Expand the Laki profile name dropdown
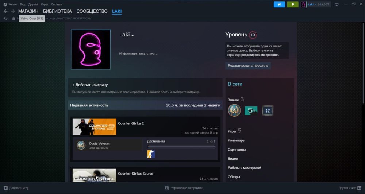Viewport: 365px width, 194px height. pos(132,36)
